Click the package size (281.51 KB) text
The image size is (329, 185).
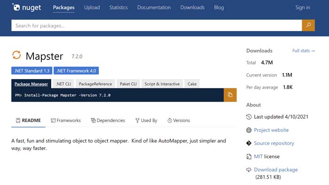click(268, 177)
